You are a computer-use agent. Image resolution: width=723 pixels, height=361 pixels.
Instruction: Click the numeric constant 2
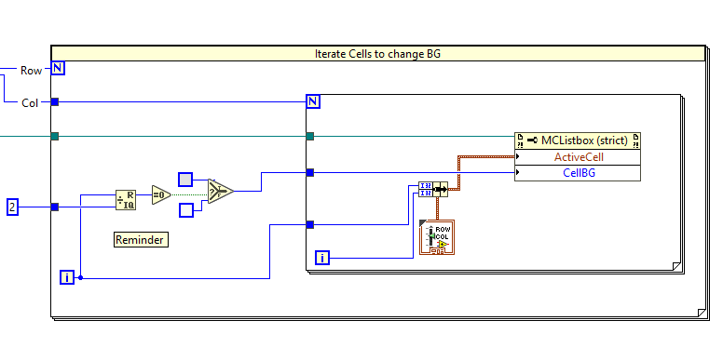coord(12,207)
